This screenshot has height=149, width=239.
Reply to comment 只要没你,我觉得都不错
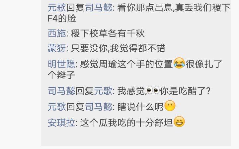coord(118,48)
